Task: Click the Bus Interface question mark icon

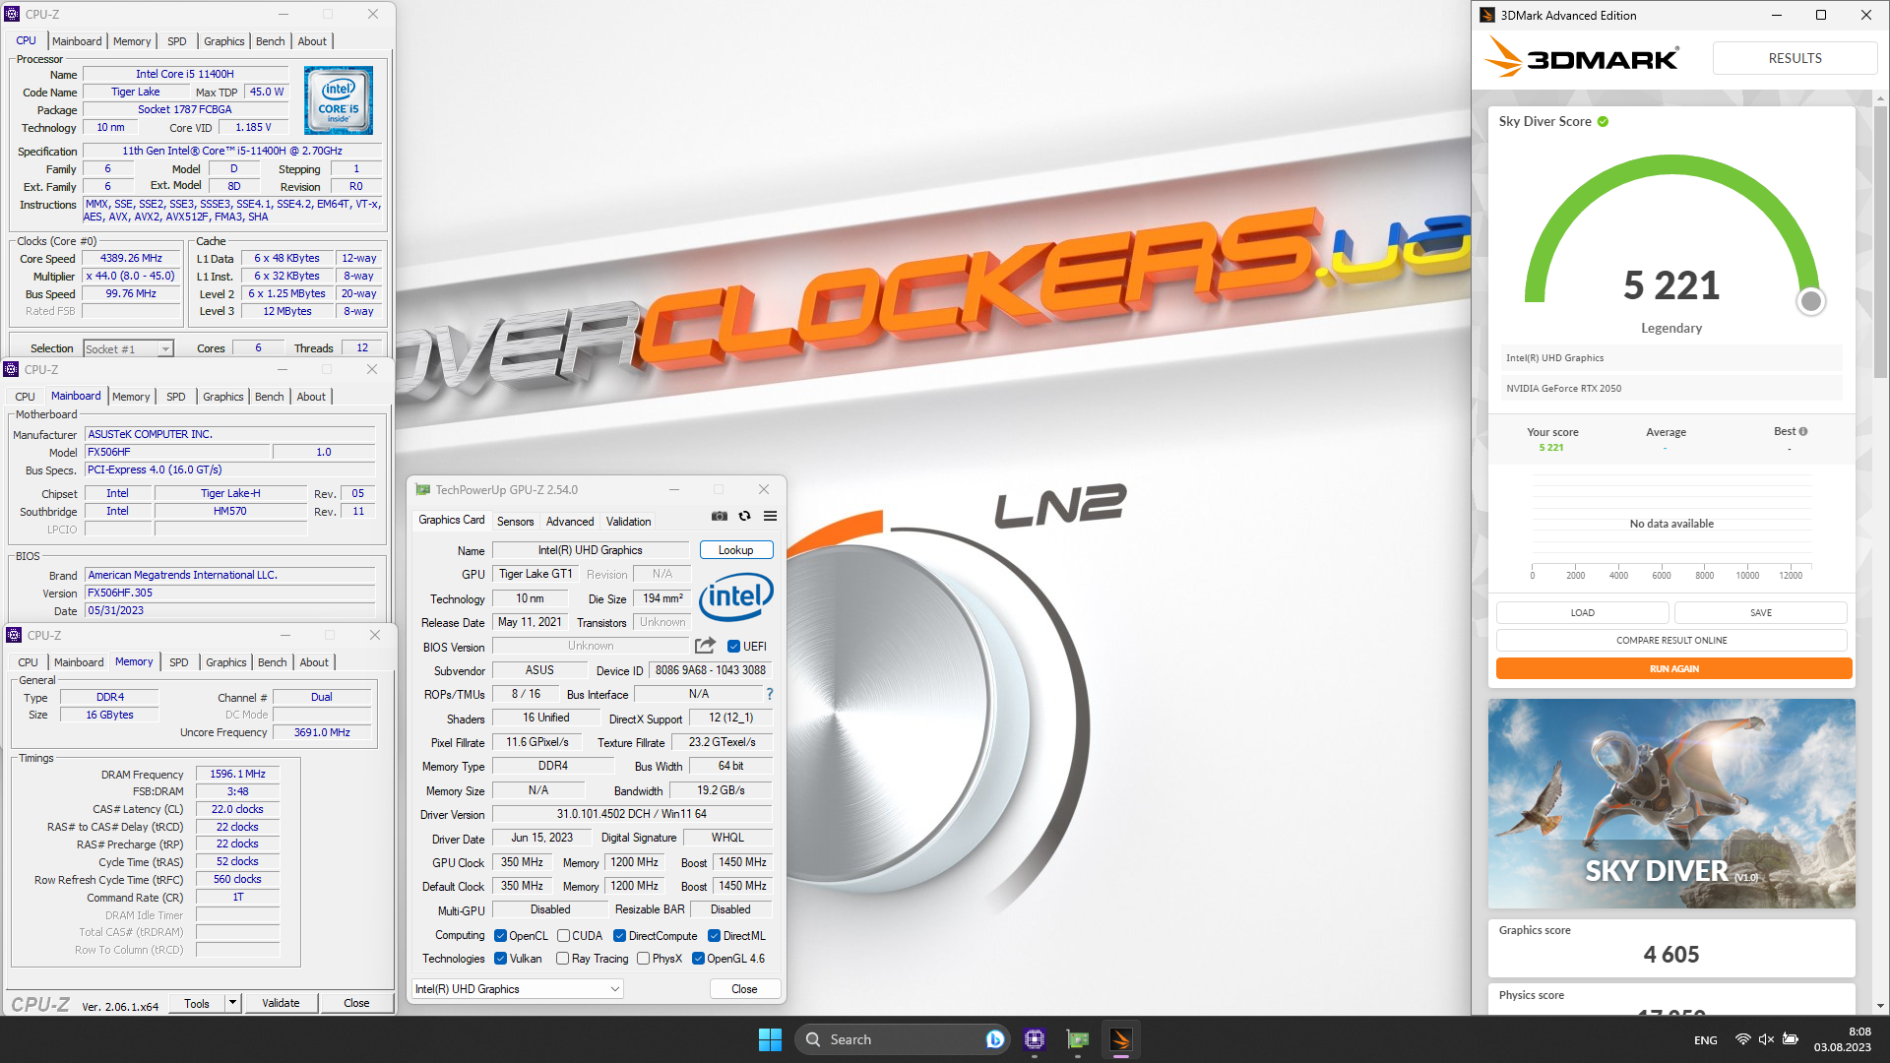Action: 770,694
